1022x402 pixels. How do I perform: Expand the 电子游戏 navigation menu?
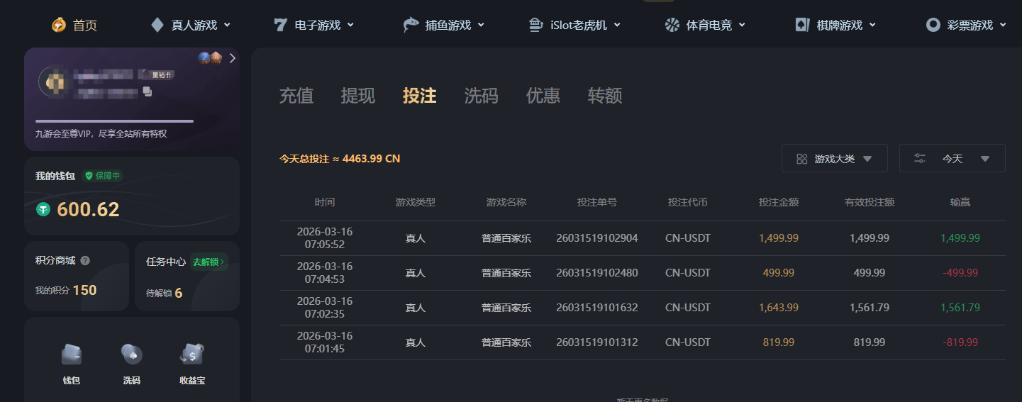coord(314,26)
